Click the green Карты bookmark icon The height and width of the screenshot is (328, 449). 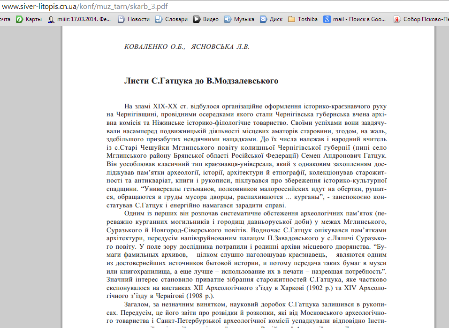[x=19, y=19]
